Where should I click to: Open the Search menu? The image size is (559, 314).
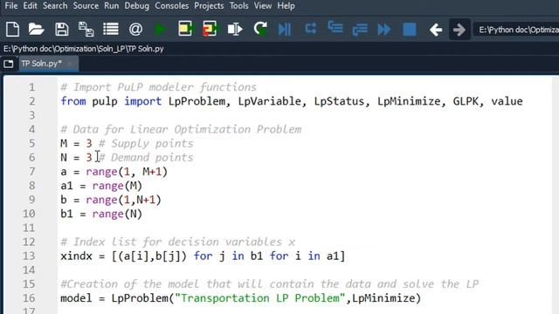click(x=55, y=6)
